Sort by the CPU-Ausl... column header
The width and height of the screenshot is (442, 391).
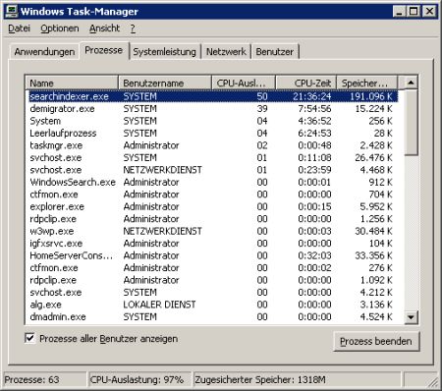244,84
